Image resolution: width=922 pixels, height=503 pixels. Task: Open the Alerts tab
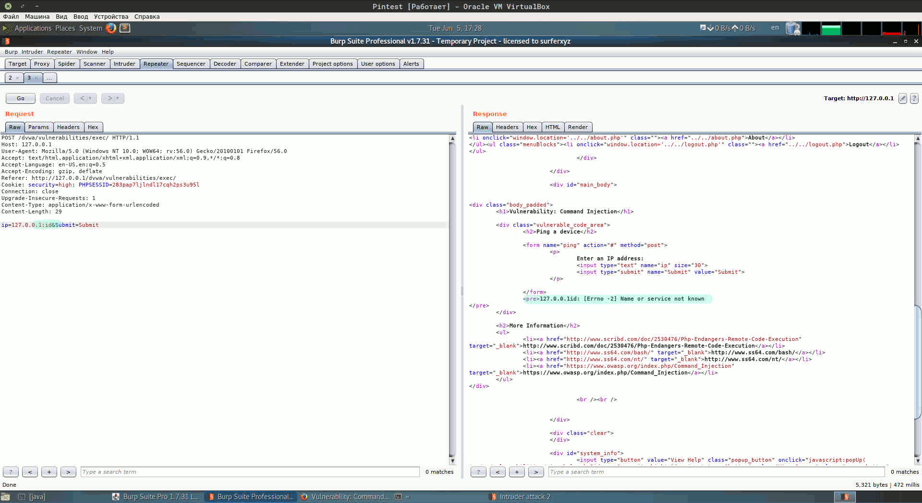coord(412,64)
